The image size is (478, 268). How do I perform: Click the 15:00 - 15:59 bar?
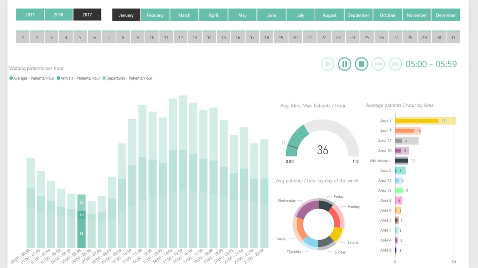tap(183, 172)
